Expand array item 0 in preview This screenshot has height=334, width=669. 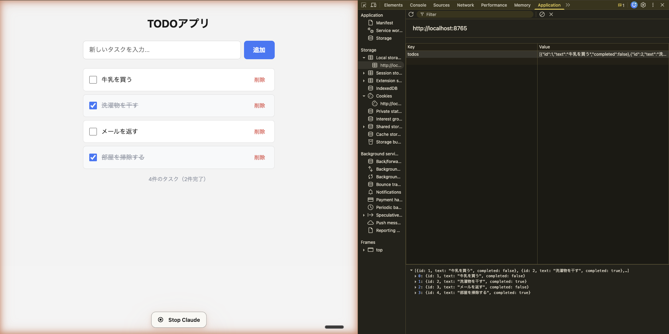[415, 276]
